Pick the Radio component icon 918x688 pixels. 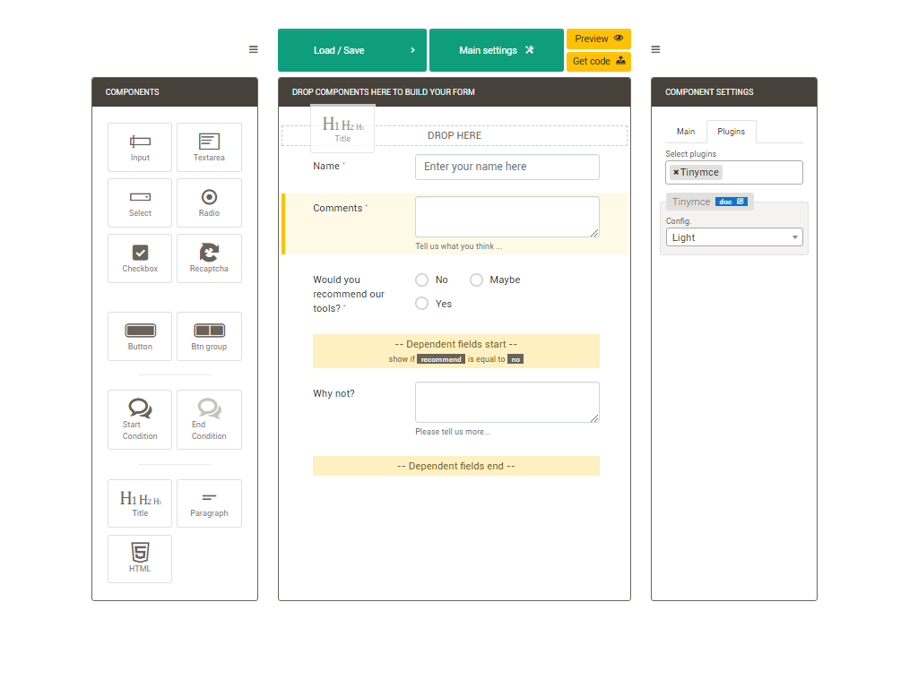(x=209, y=202)
